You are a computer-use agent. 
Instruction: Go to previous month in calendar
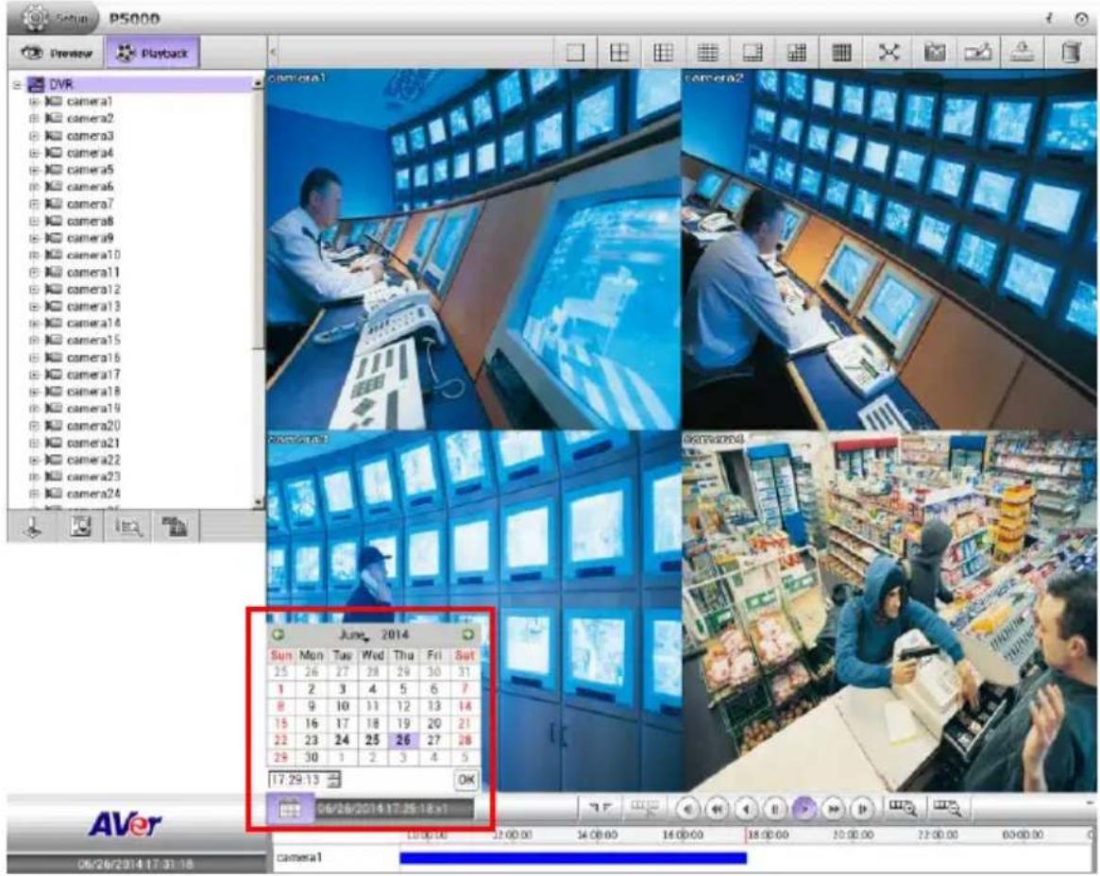[279, 634]
